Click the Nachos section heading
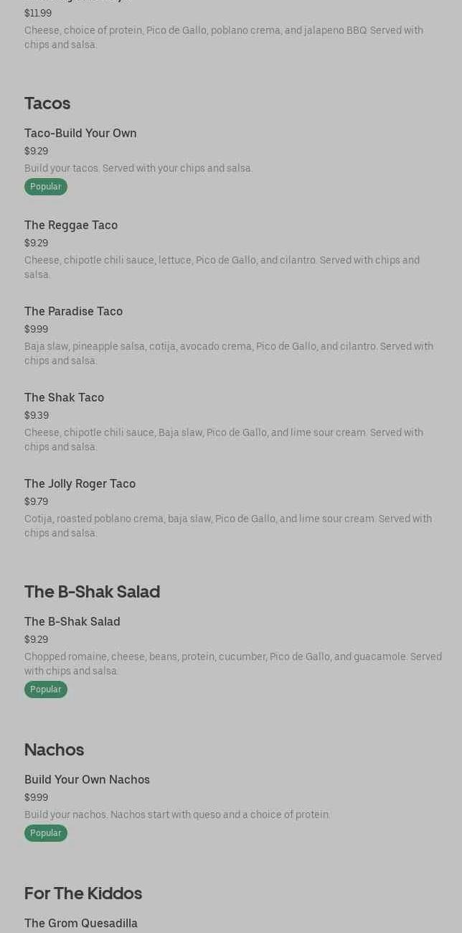The width and height of the screenshot is (462, 933). pyautogui.click(x=54, y=750)
